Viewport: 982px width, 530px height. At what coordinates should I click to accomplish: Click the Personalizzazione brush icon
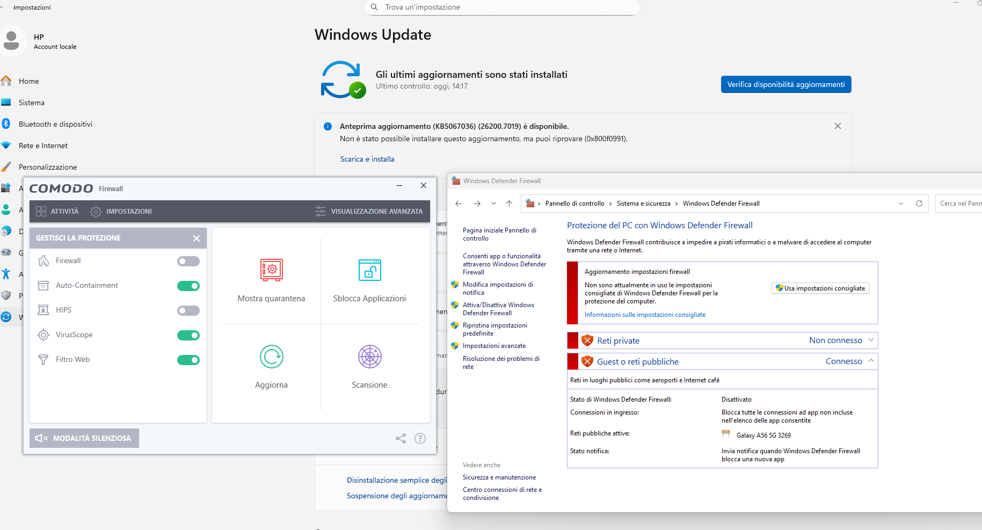[x=6, y=167]
